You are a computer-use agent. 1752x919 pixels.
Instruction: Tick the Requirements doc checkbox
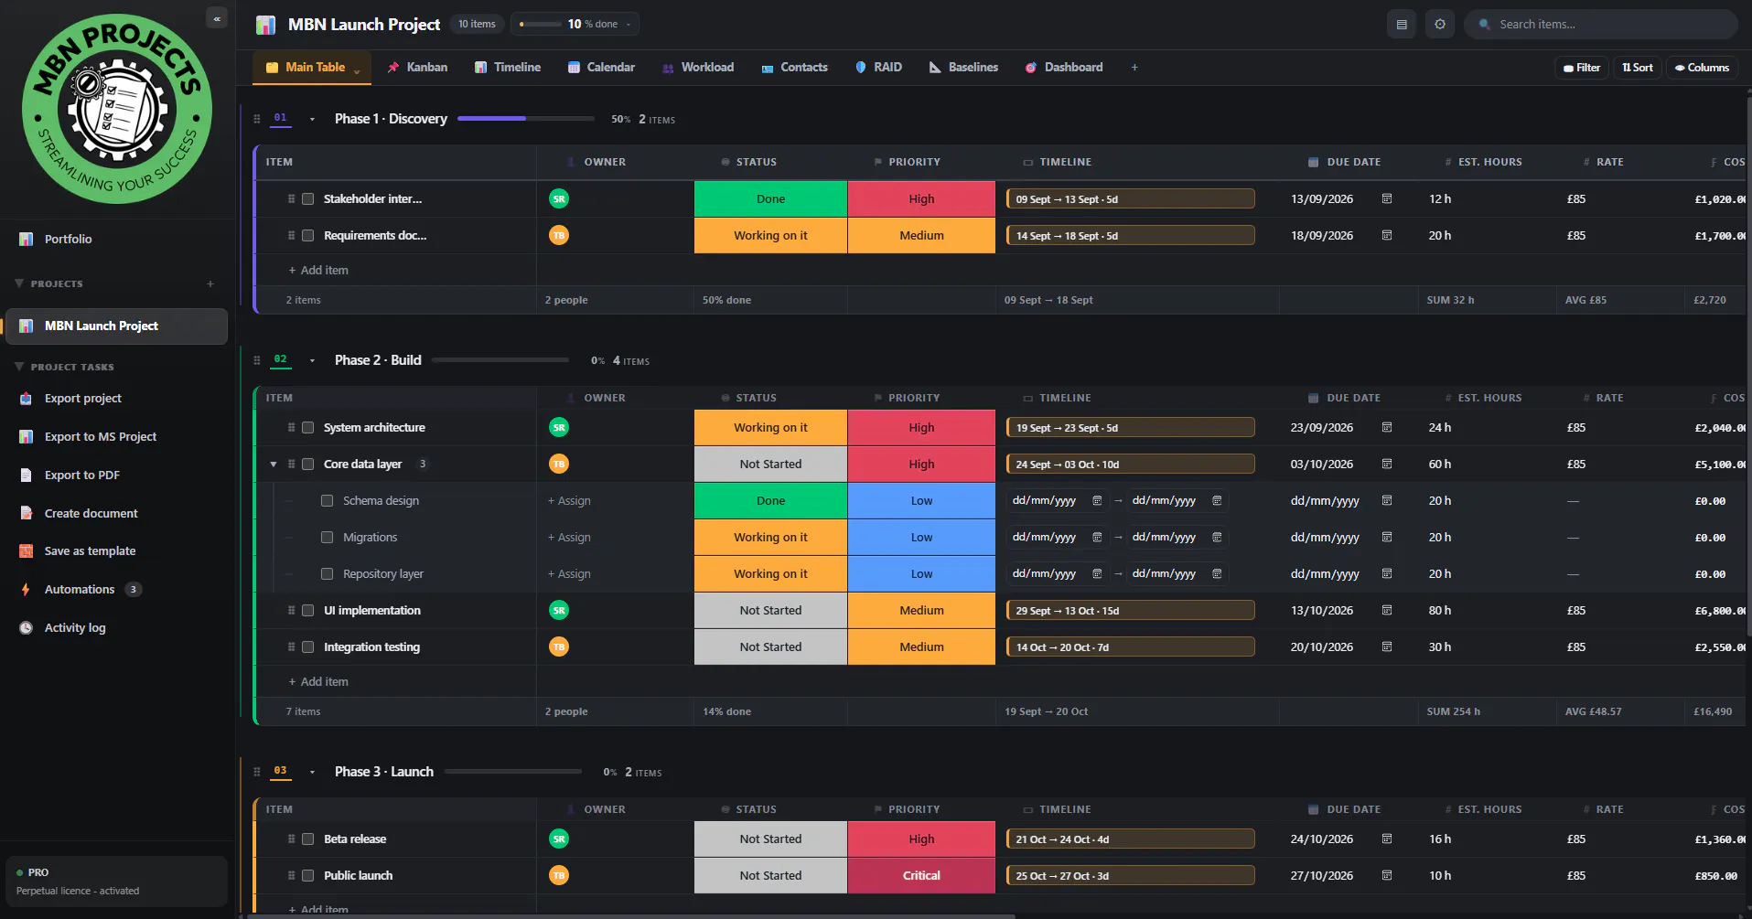point(308,236)
